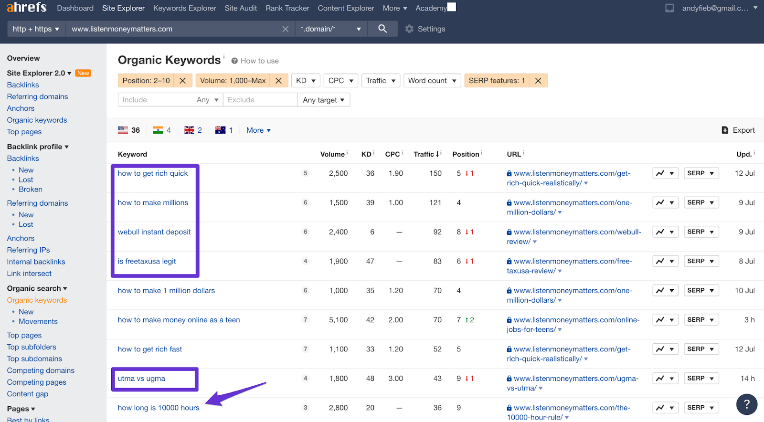The height and width of the screenshot is (422, 764).
Task: Open Settings gear
Action: coord(425,29)
